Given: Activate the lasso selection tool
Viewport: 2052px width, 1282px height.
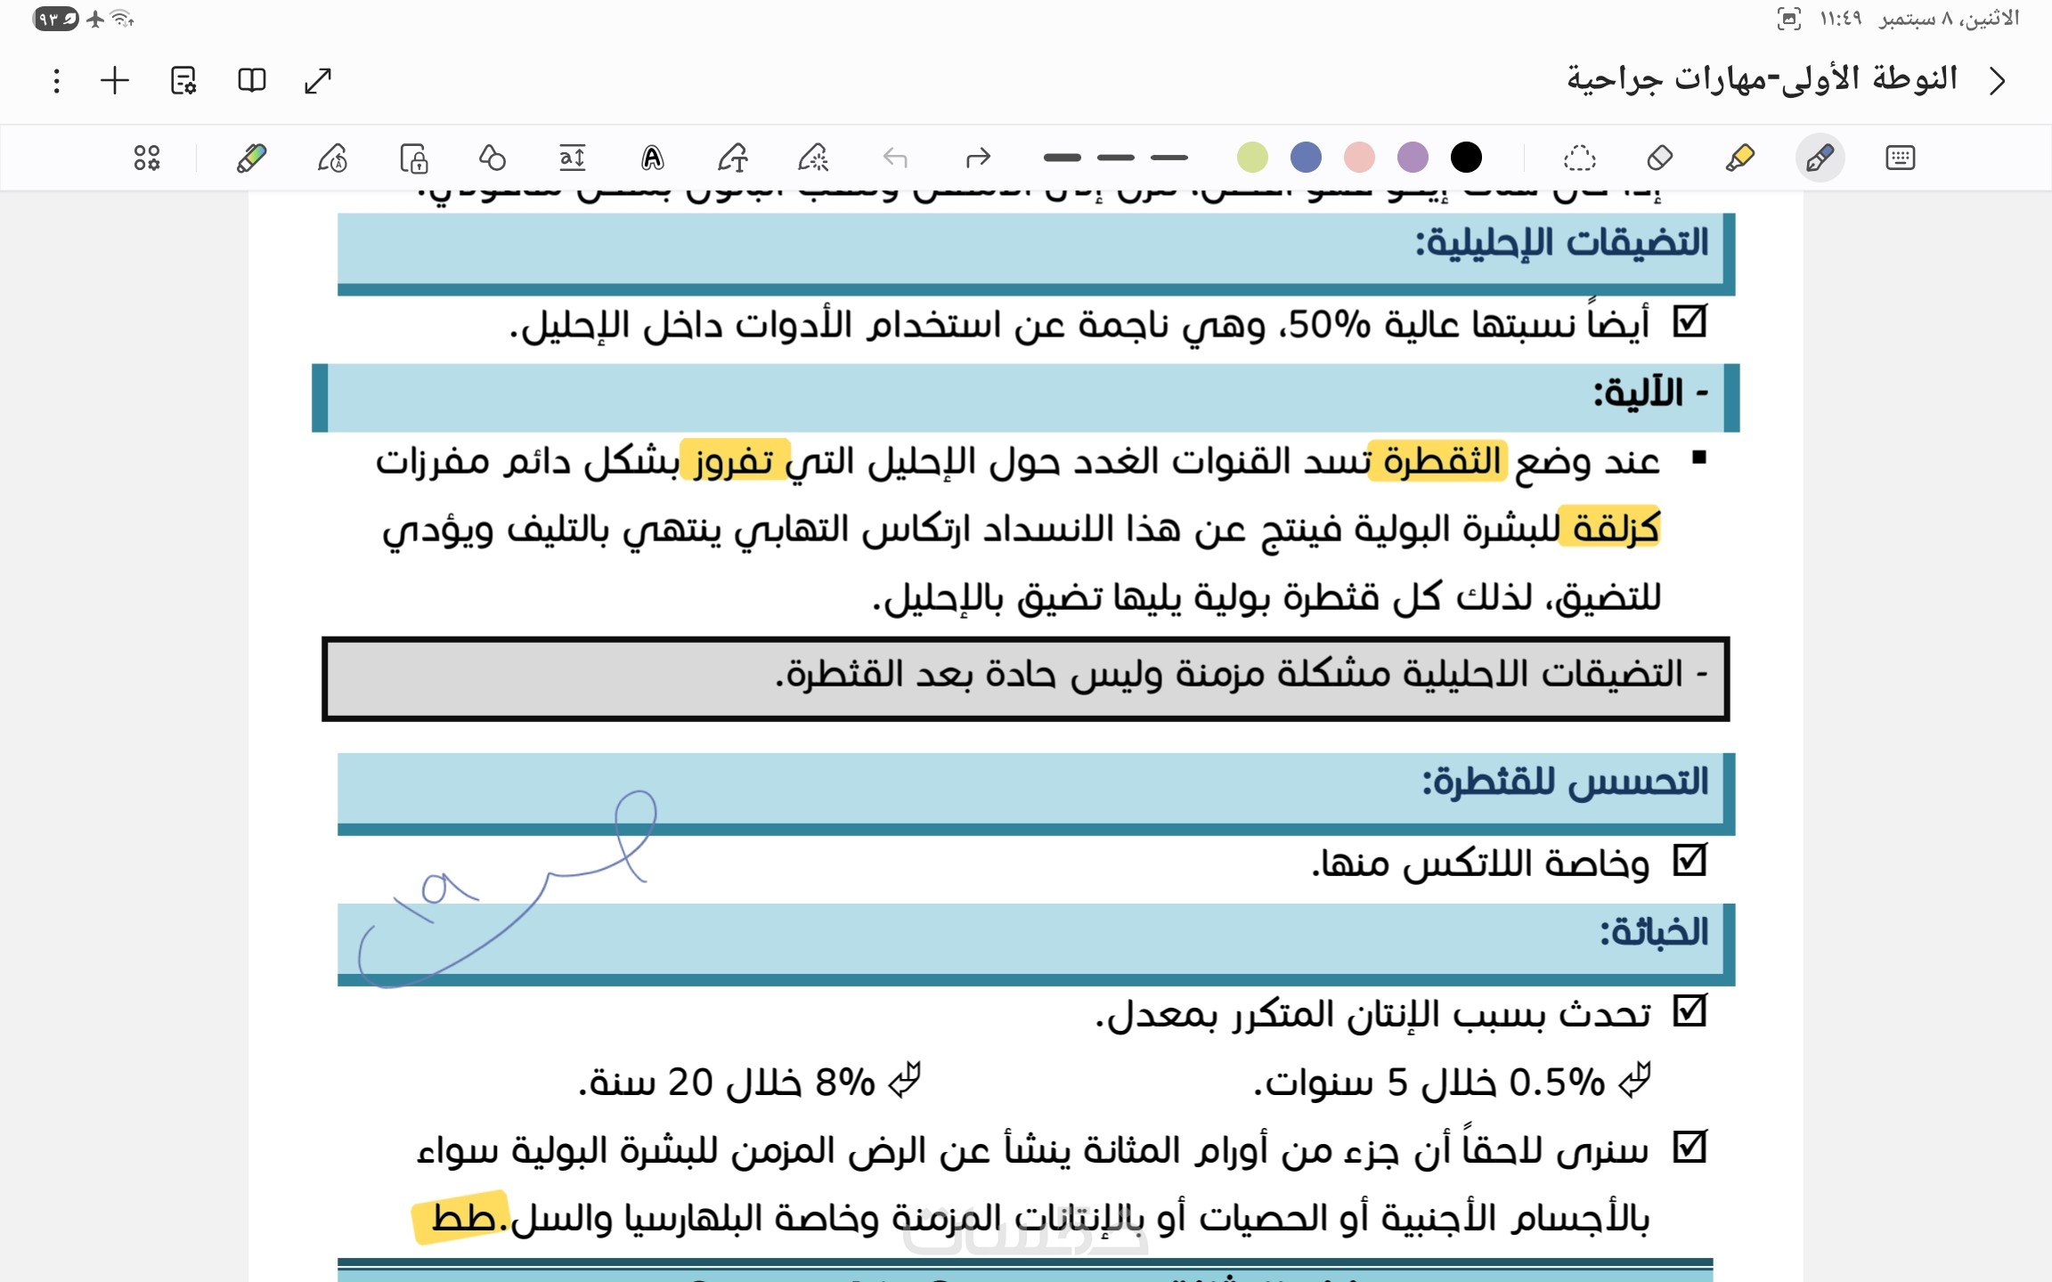Looking at the screenshot, I should click(1579, 158).
